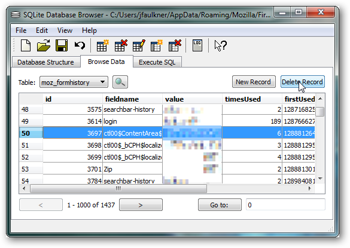The width and height of the screenshot is (350, 248).
Task: Open the Help menu
Action: (x=89, y=30)
